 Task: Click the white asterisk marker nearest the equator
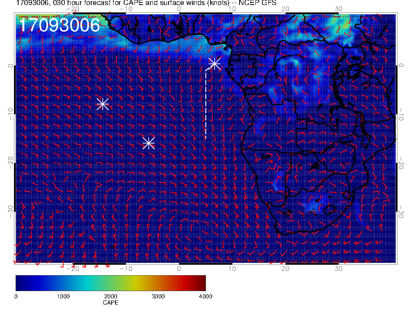click(x=214, y=63)
